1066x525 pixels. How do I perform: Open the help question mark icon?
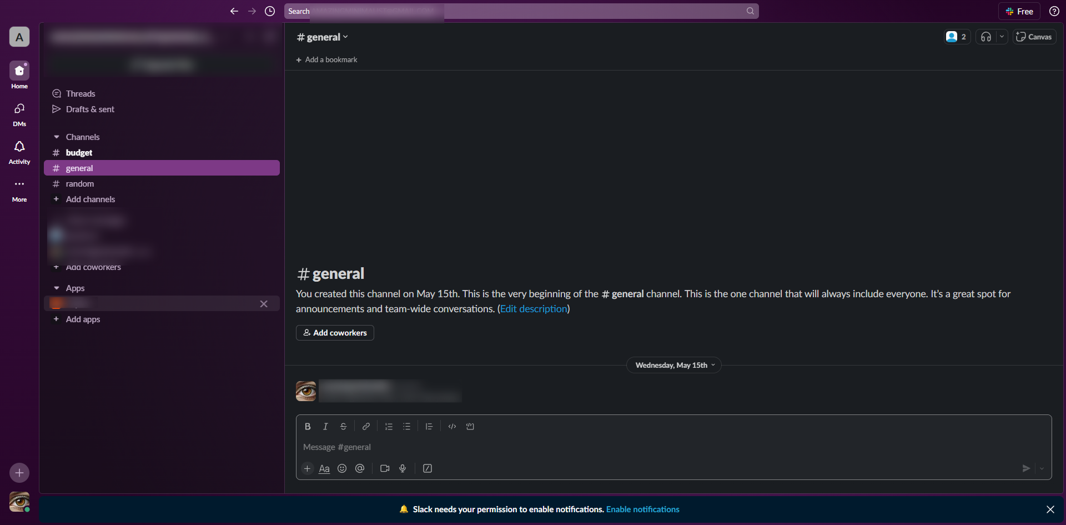[1054, 11]
